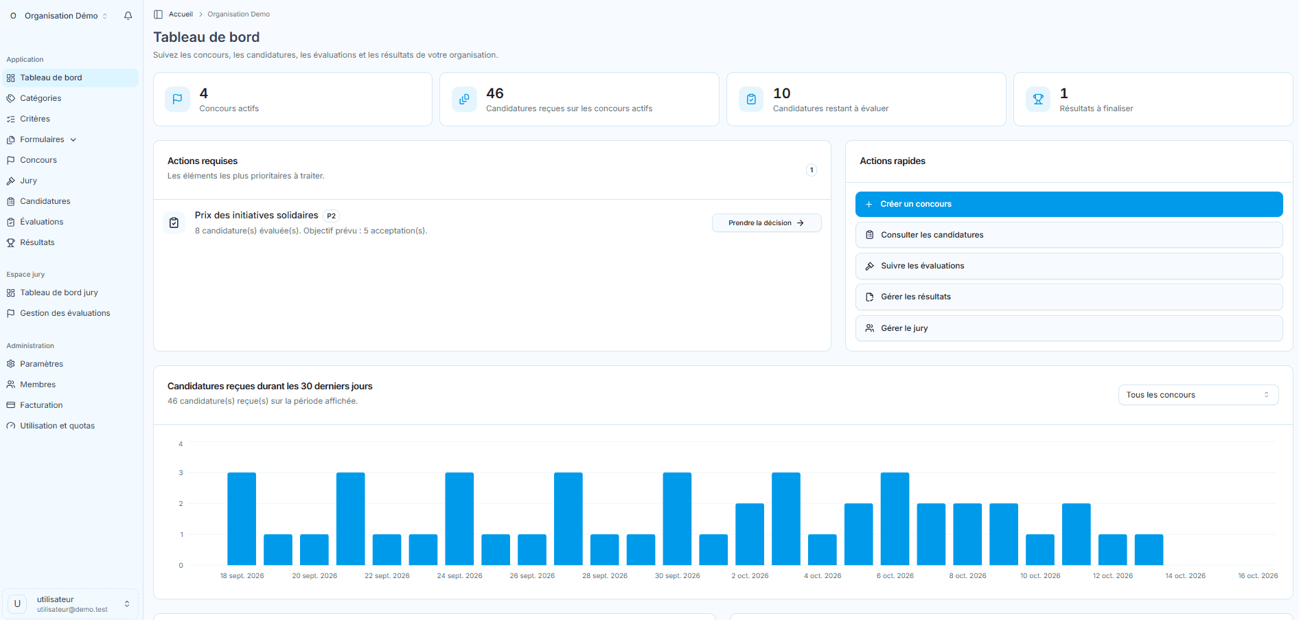Click the people icon in Gérer le jury
This screenshot has height=620, width=1299.
(870, 328)
